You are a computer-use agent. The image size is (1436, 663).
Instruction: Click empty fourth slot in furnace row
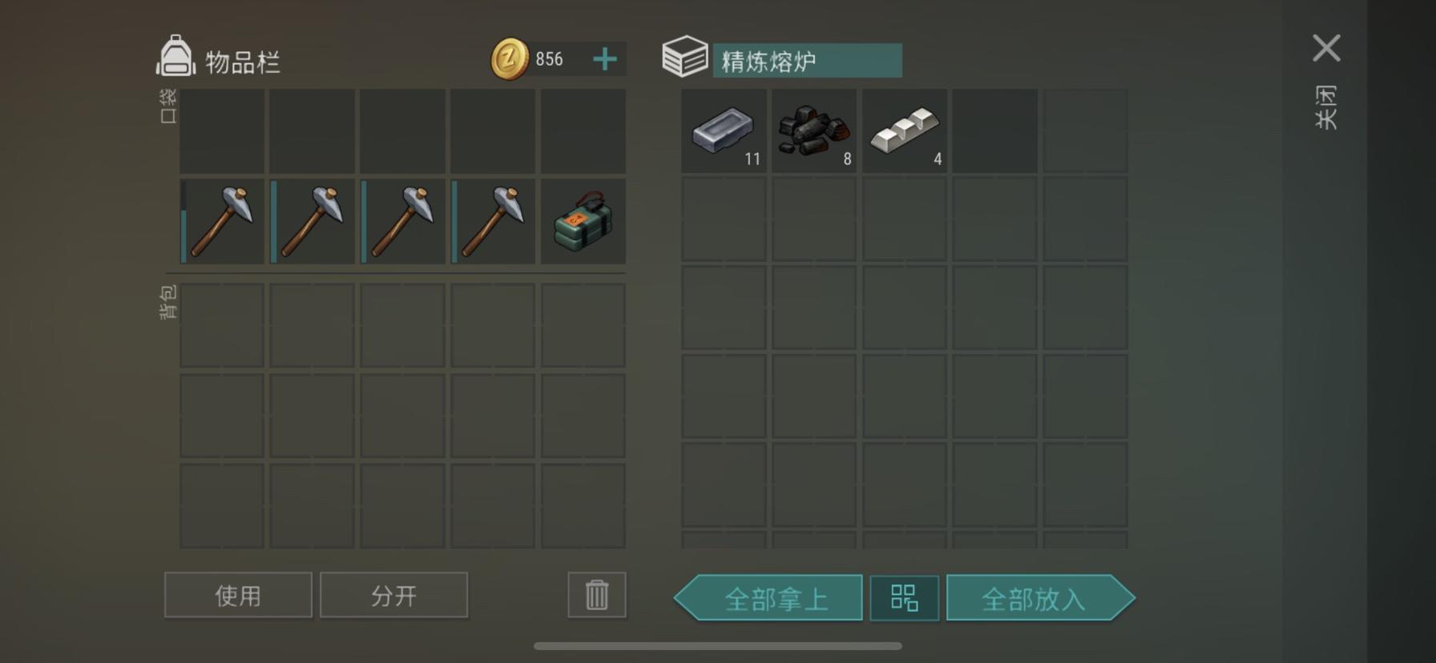tap(995, 131)
